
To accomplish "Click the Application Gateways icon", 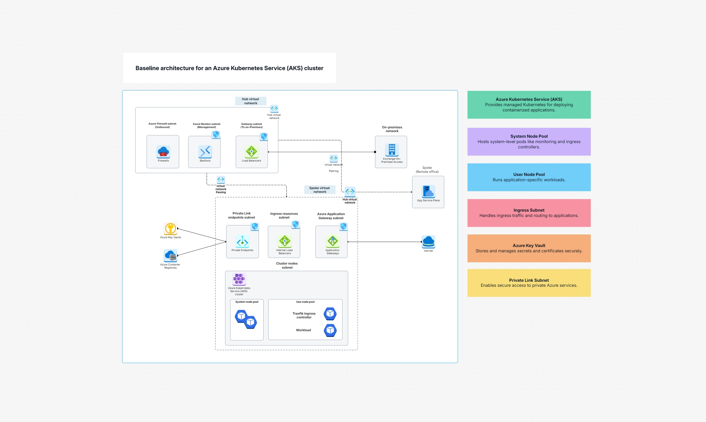I will [x=332, y=241].
